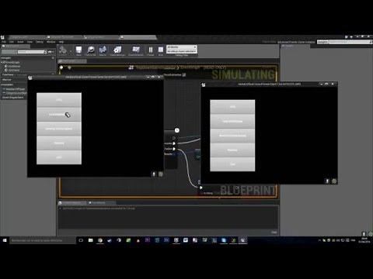This screenshot has width=373, height=279.
Task: Open the Advanced Friends Game Instance parent class link
Action: click(296, 42)
